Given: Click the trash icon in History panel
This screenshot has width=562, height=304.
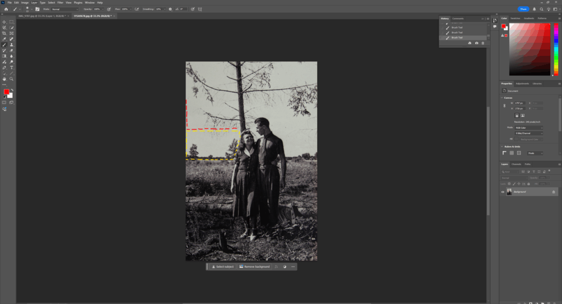Looking at the screenshot, I should point(483,43).
